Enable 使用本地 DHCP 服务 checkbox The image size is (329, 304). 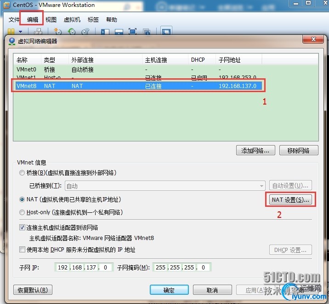pyautogui.click(x=22, y=250)
